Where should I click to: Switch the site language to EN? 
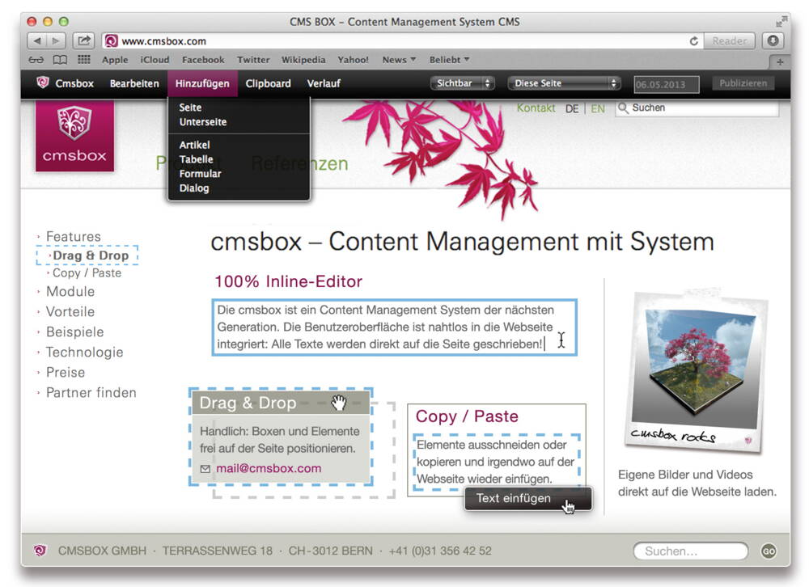pyautogui.click(x=598, y=108)
